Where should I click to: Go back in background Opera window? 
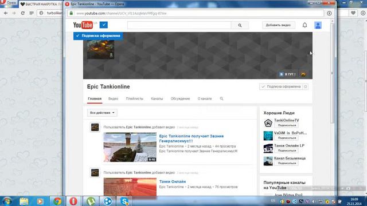coord(6,13)
